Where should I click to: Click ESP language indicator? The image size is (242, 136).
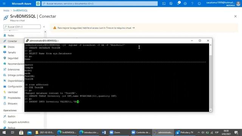[217, 133]
